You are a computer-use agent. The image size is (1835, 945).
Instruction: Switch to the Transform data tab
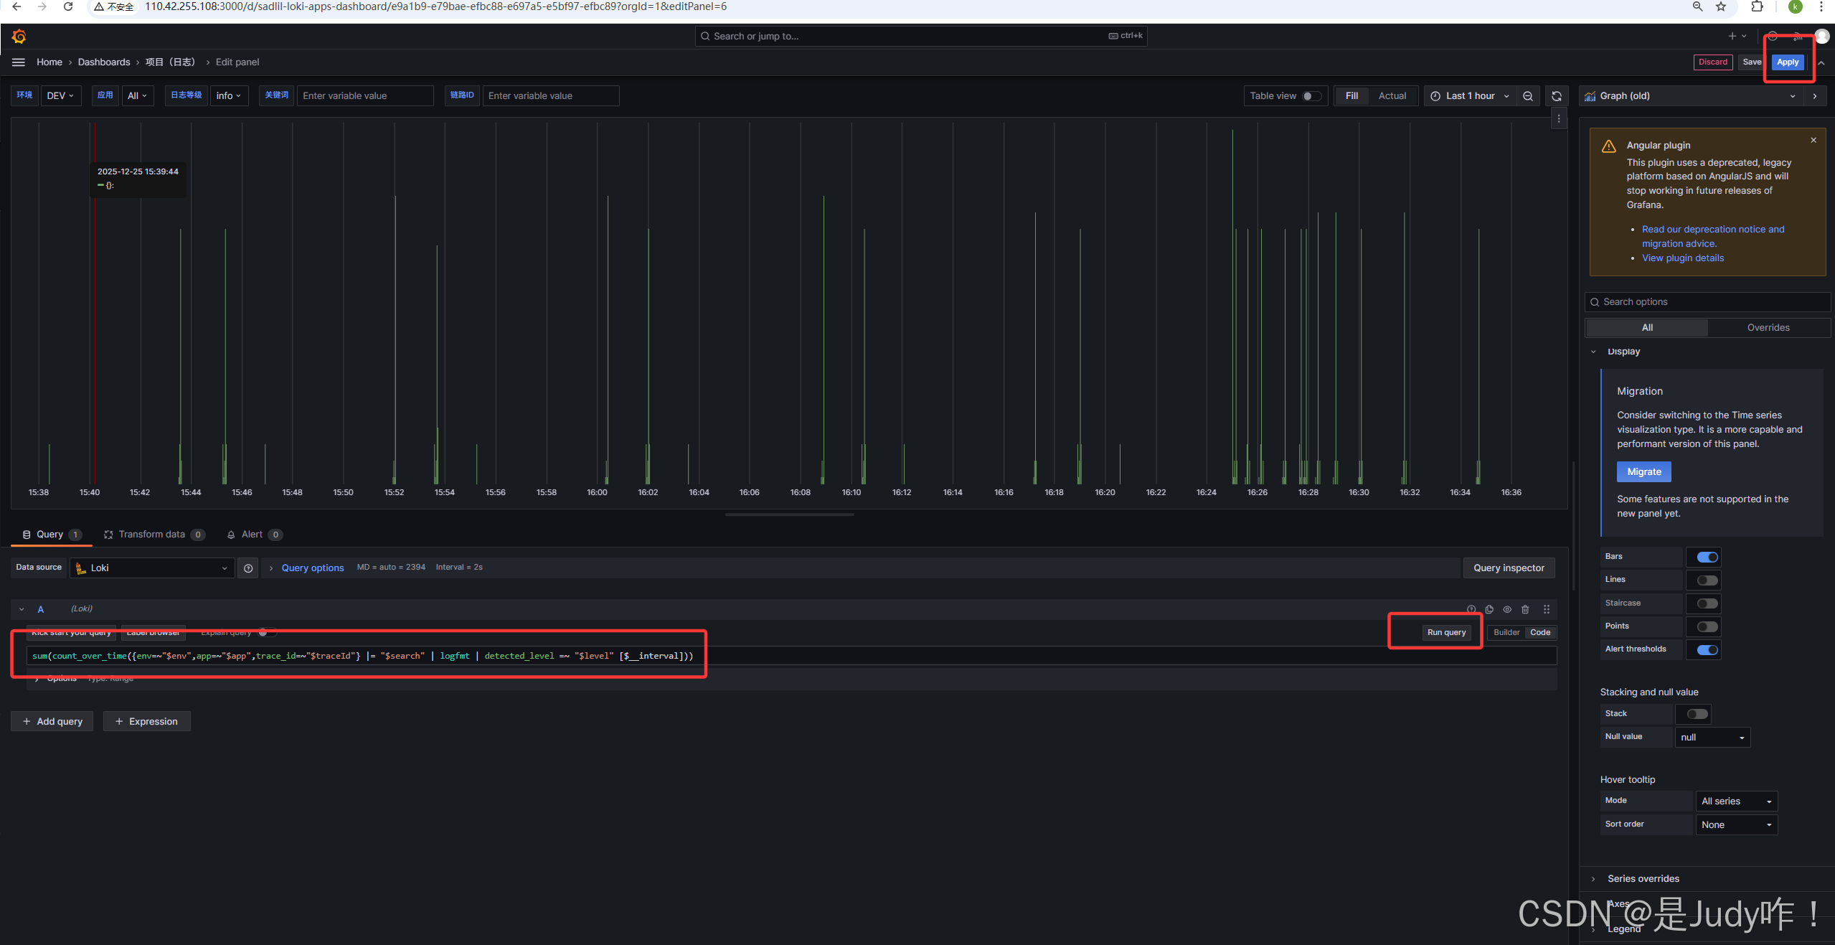tap(151, 535)
